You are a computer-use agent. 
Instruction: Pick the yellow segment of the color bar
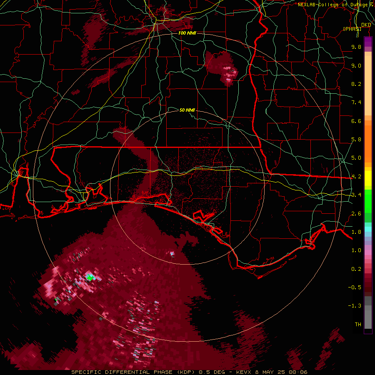click(x=368, y=178)
